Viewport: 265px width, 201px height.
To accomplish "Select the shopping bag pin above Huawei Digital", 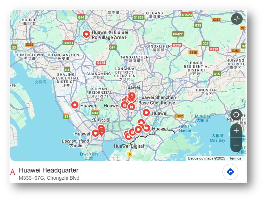I will (x=128, y=136).
